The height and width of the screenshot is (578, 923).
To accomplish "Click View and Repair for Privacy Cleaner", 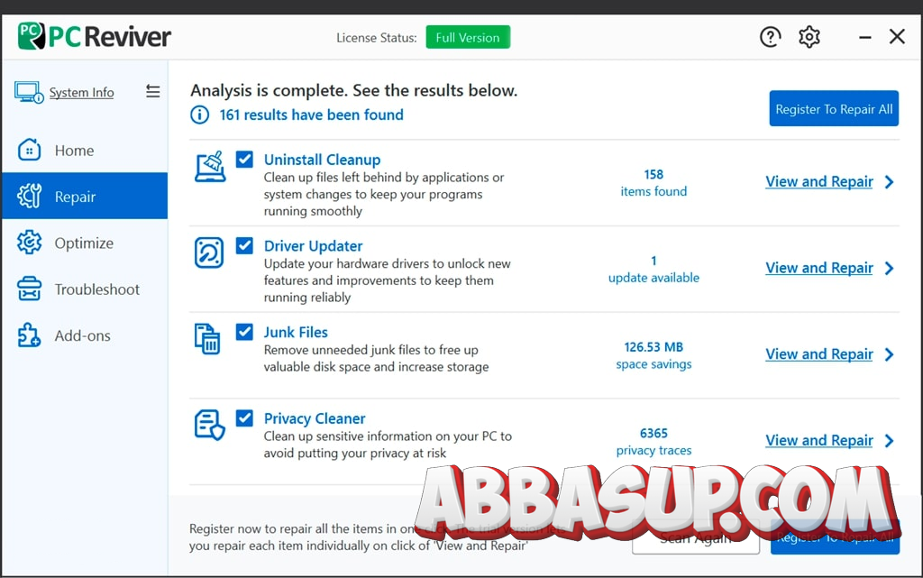I will 818,440.
